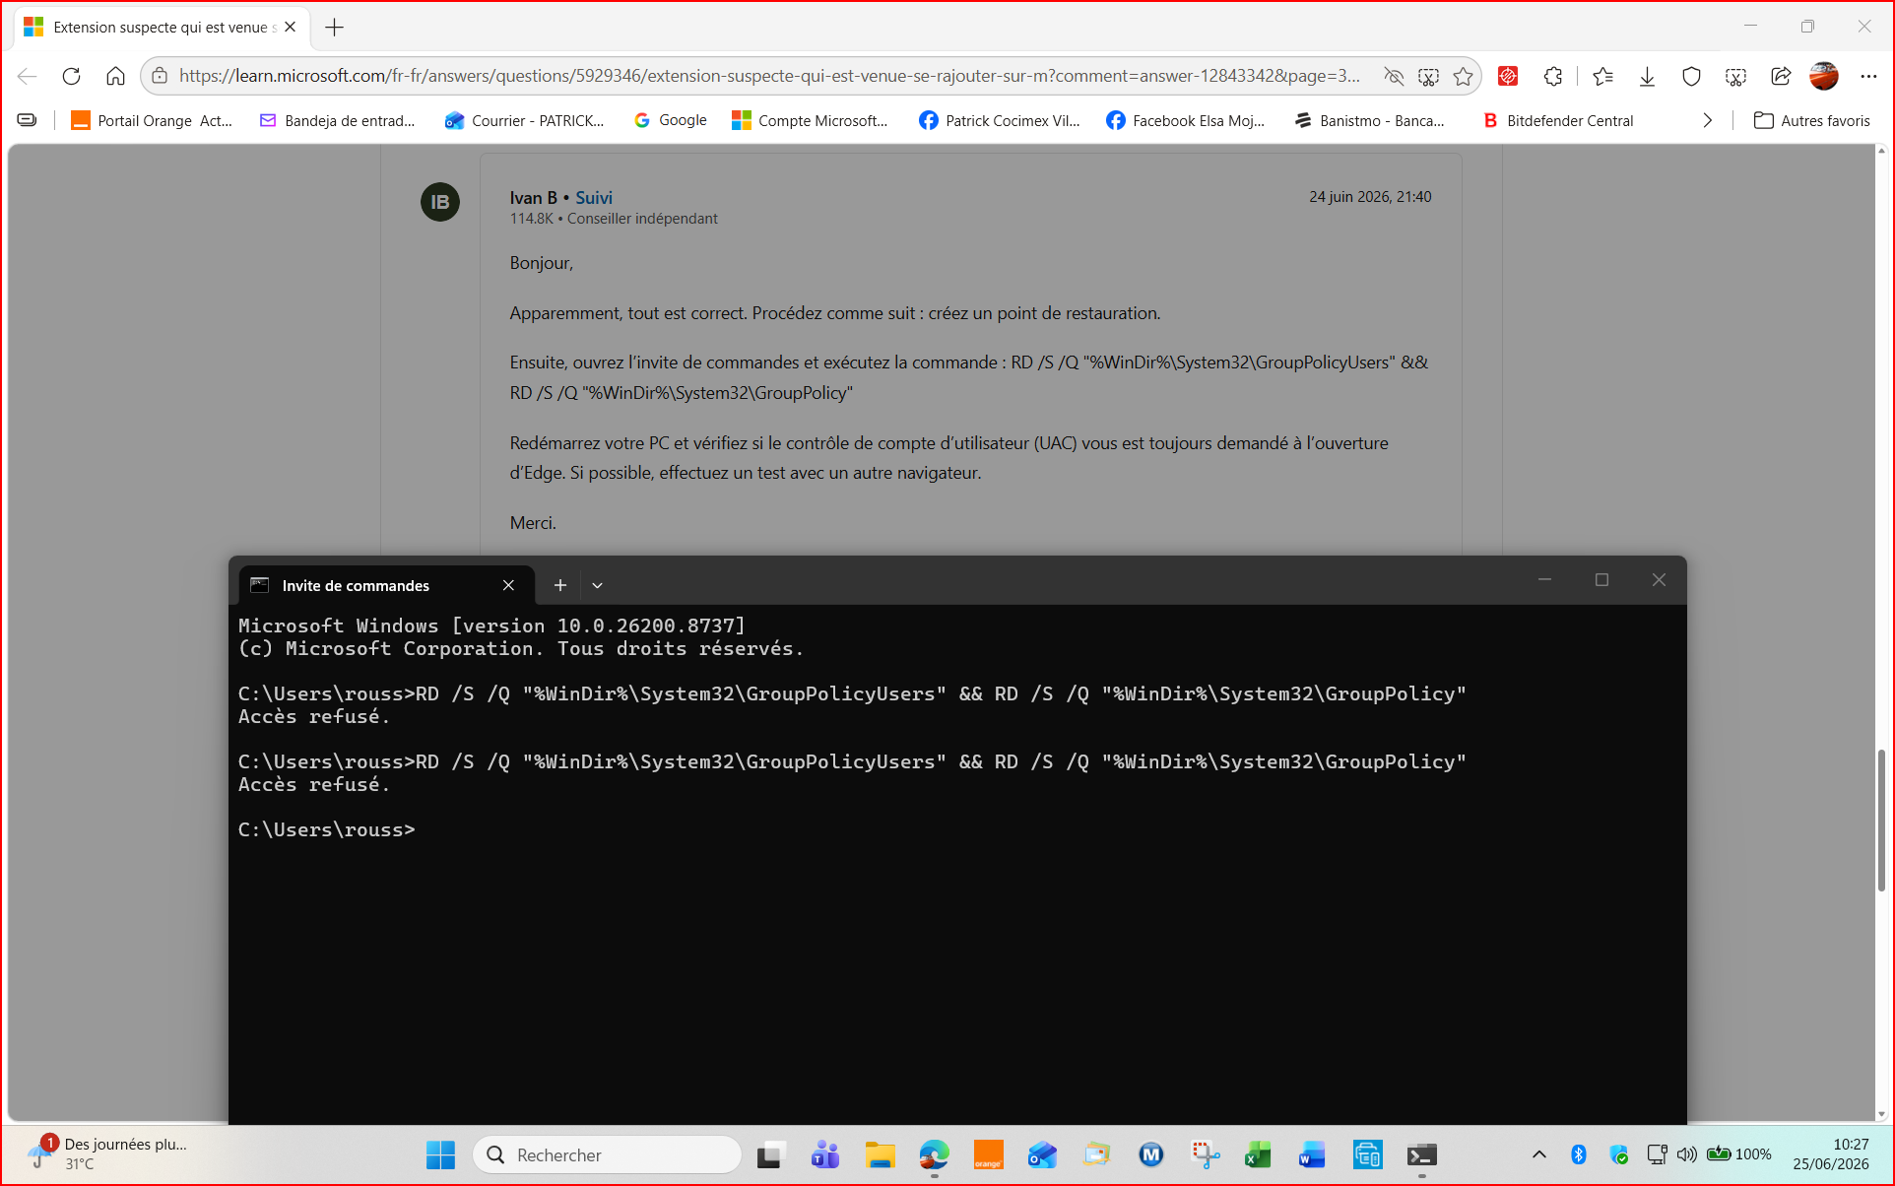Open new tab in Edge

point(335,28)
